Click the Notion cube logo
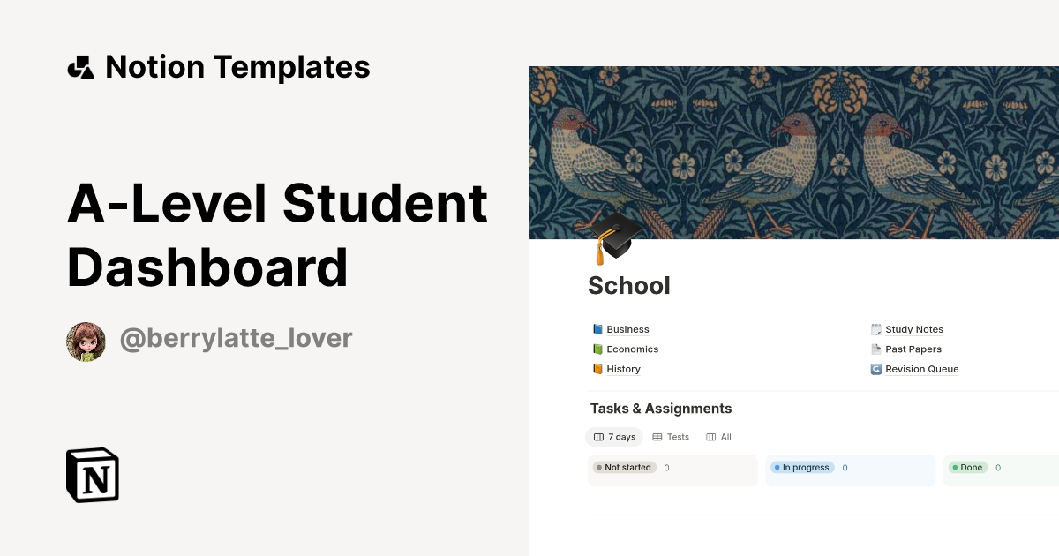1059x556 pixels. pos(93,475)
